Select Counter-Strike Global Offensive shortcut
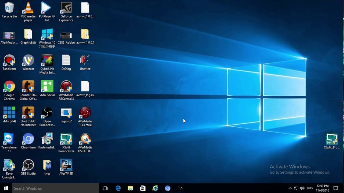 (28, 91)
